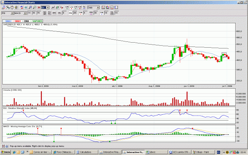Image resolution: width=248 pixels, height=155 pixels.
Task: Switch to the Foro Chileaccio... taskbar window
Action: click(64, 152)
